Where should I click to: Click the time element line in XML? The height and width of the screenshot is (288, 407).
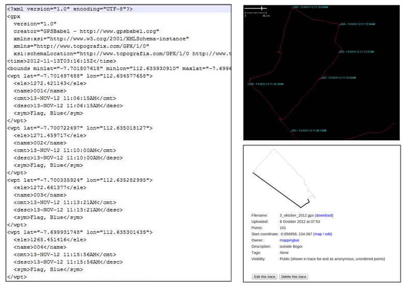[62, 61]
